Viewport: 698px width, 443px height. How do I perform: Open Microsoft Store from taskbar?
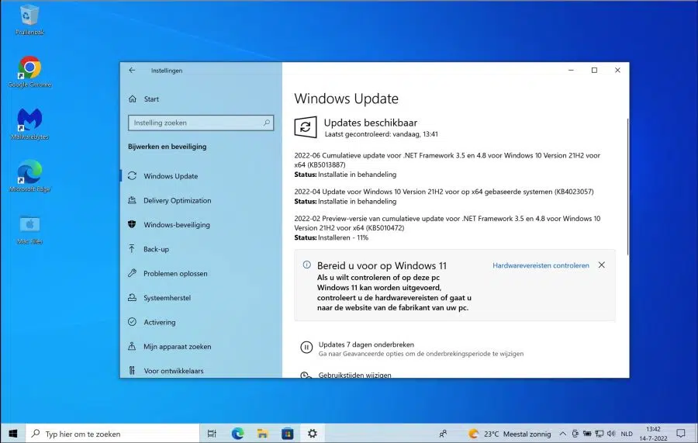tap(288, 433)
